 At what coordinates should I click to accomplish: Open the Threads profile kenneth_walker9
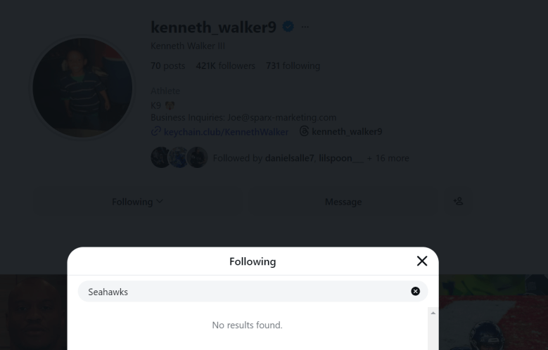[x=340, y=131]
